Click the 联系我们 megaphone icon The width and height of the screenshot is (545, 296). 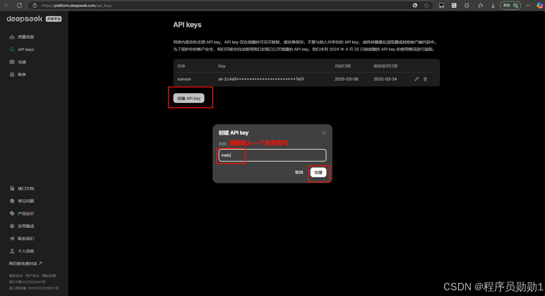coord(12,239)
